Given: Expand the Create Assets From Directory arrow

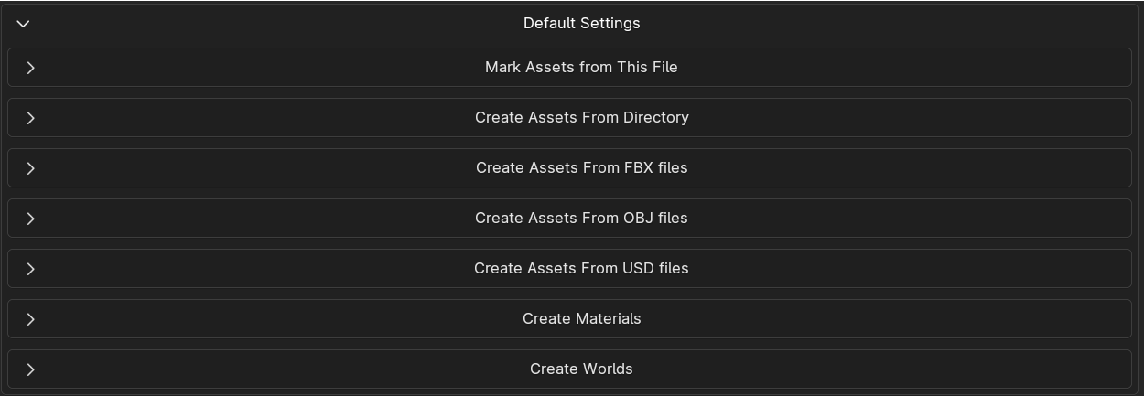Looking at the screenshot, I should click(x=30, y=118).
